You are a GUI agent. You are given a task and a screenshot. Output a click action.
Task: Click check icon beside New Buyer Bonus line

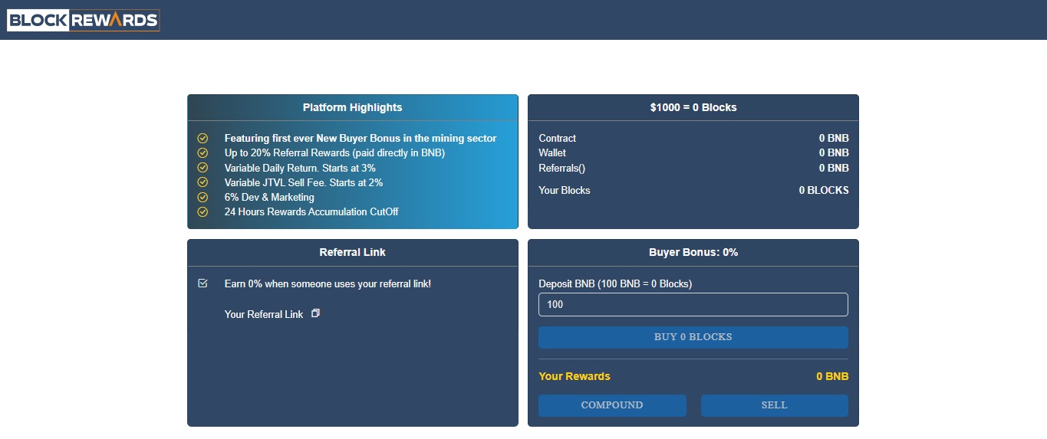pyautogui.click(x=202, y=139)
